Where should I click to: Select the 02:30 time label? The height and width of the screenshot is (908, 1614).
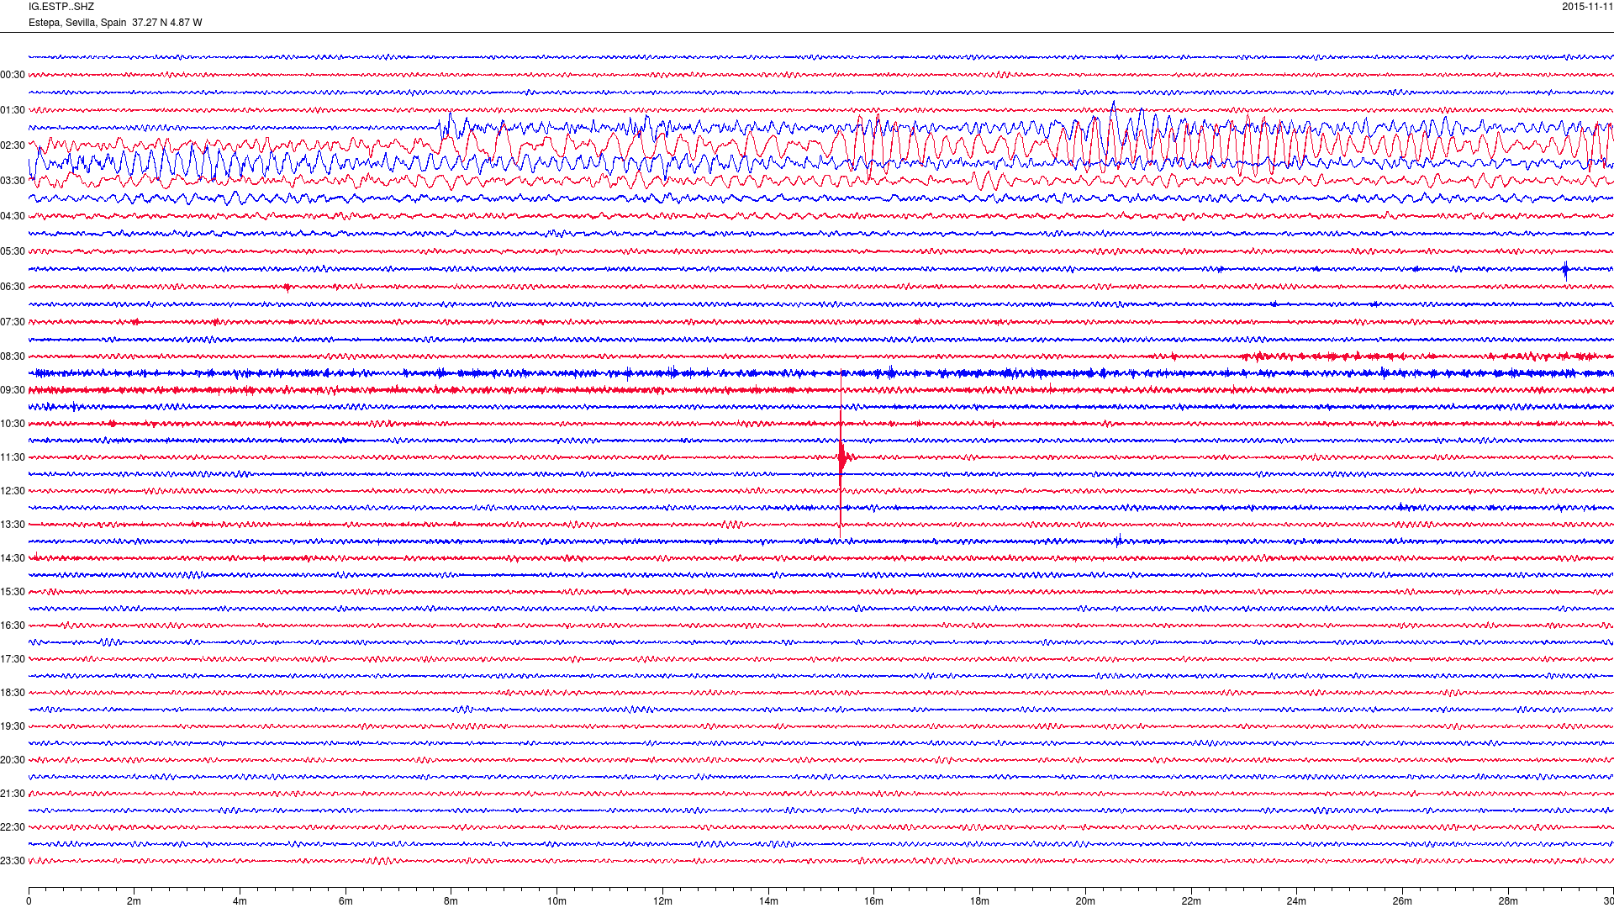[13, 145]
